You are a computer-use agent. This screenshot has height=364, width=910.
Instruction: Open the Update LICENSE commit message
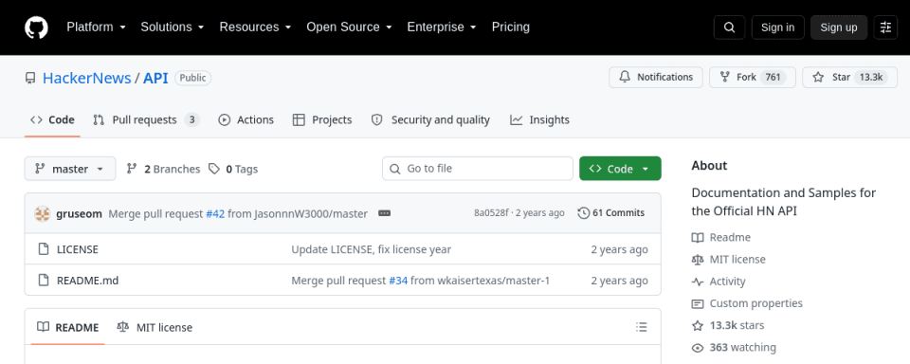371,249
